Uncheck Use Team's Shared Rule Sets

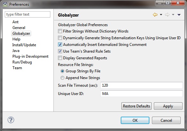[60, 51]
